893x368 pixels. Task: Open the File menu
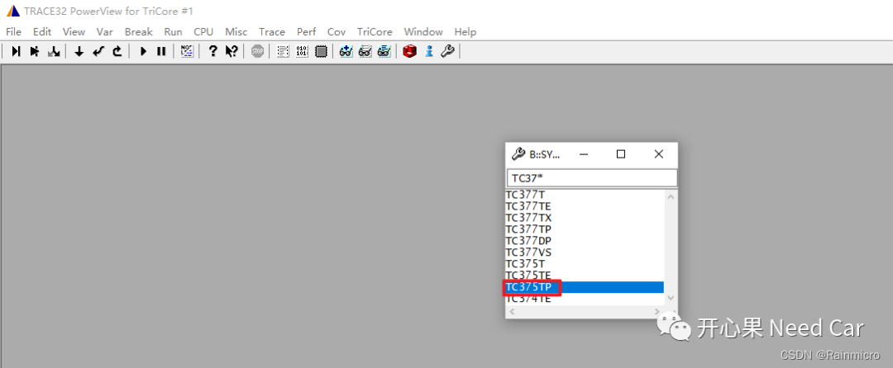click(x=13, y=32)
